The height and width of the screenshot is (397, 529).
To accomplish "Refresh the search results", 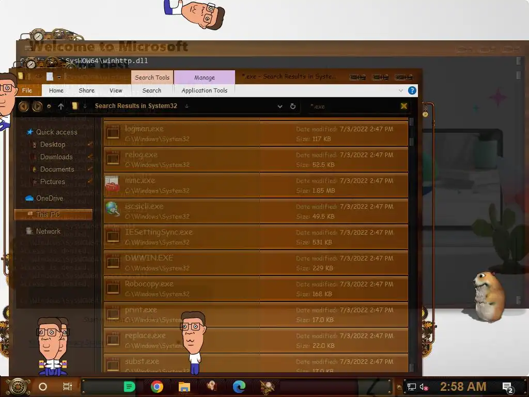I will tap(293, 106).
